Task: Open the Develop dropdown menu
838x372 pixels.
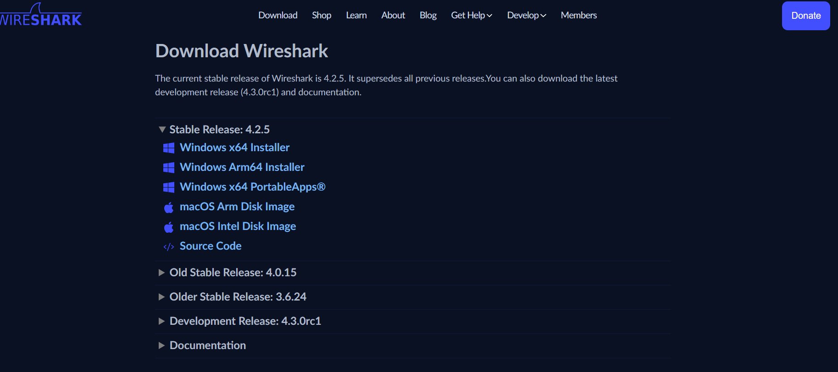Action: point(527,15)
